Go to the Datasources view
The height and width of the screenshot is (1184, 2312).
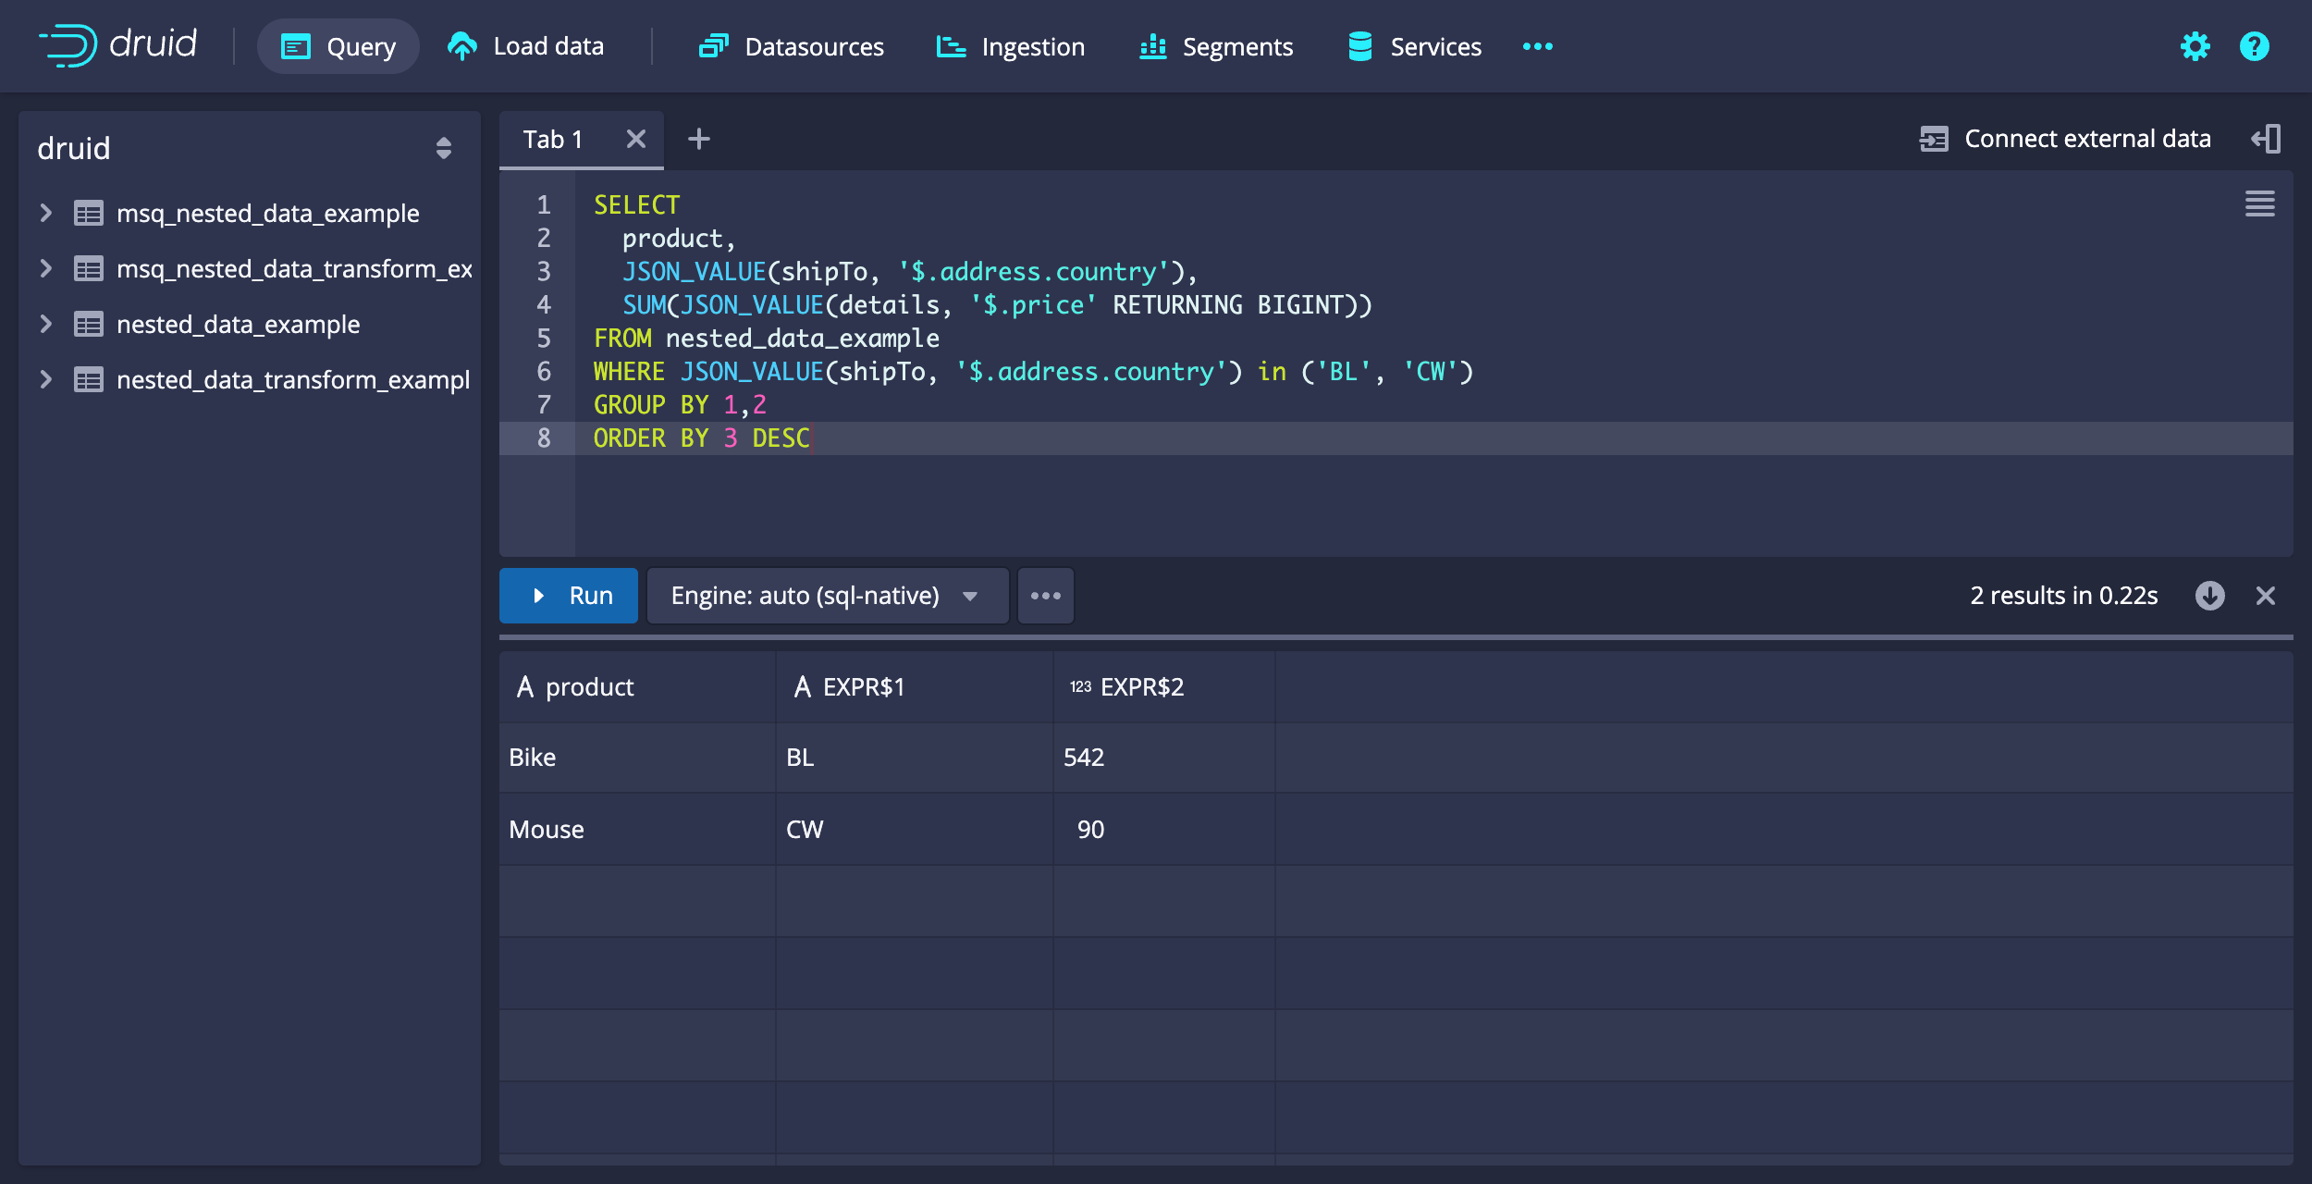pos(792,46)
